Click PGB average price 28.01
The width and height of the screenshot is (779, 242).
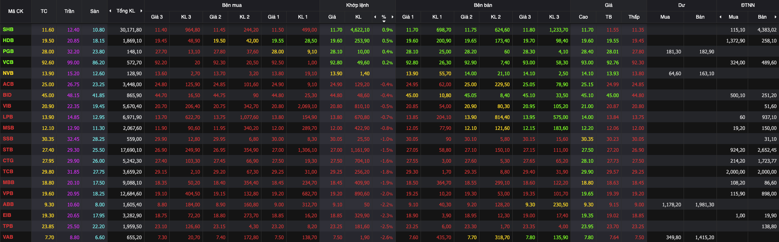pyautogui.click(x=613, y=52)
